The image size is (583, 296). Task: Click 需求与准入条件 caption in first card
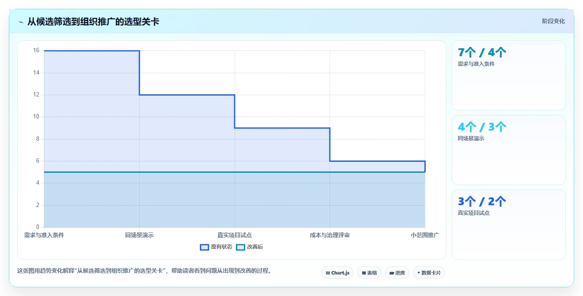tap(476, 64)
